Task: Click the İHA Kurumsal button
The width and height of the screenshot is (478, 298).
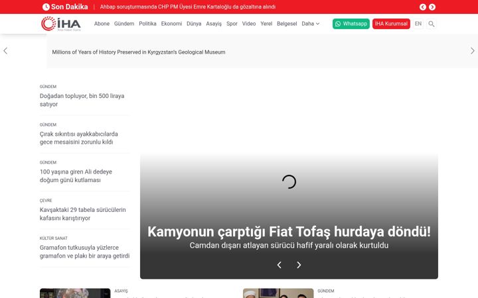Action: coord(391,24)
